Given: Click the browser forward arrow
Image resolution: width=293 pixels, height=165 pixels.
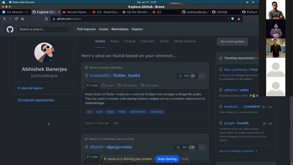Looking at the screenshot, I should (x=10, y=19).
